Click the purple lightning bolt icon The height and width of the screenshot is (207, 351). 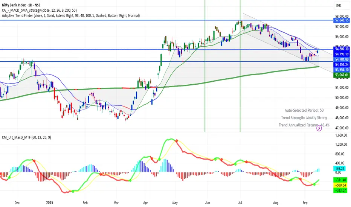[x=319, y=128]
